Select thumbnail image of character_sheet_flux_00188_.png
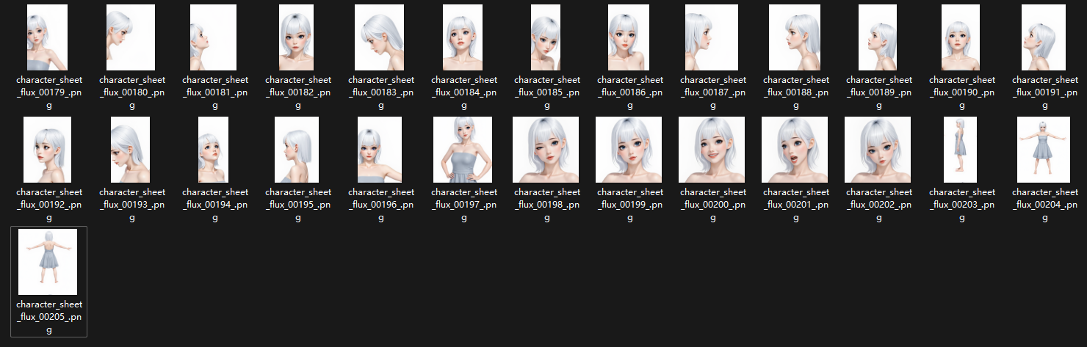Screen dimensions: 1087x347 pos(796,37)
